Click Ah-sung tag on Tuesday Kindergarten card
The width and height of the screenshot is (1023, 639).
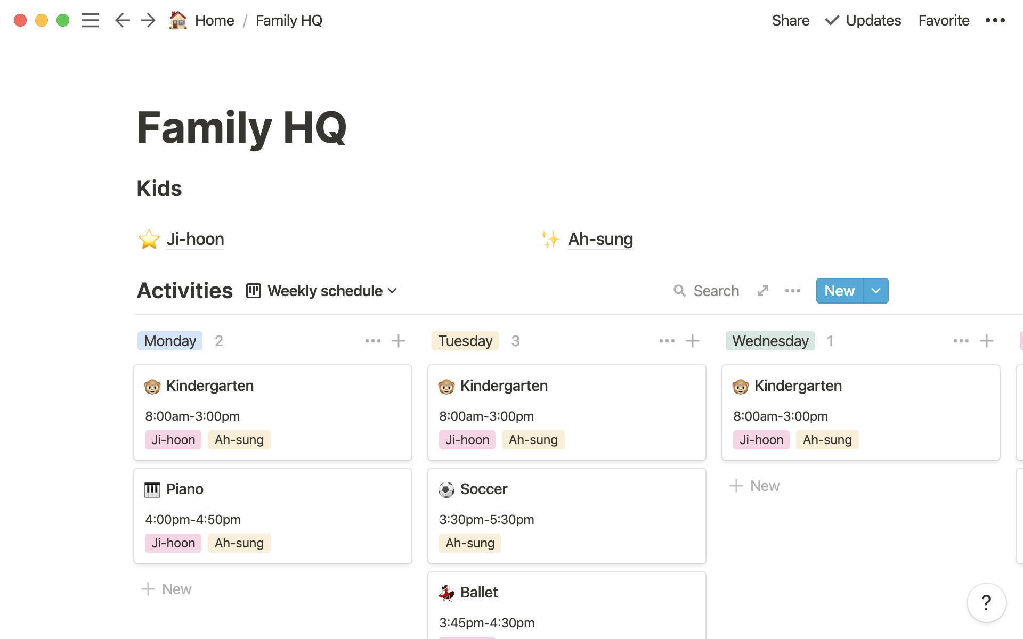(x=533, y=440)
